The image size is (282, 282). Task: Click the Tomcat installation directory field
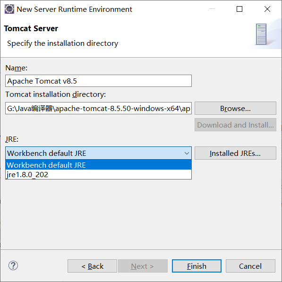[98, 108]
